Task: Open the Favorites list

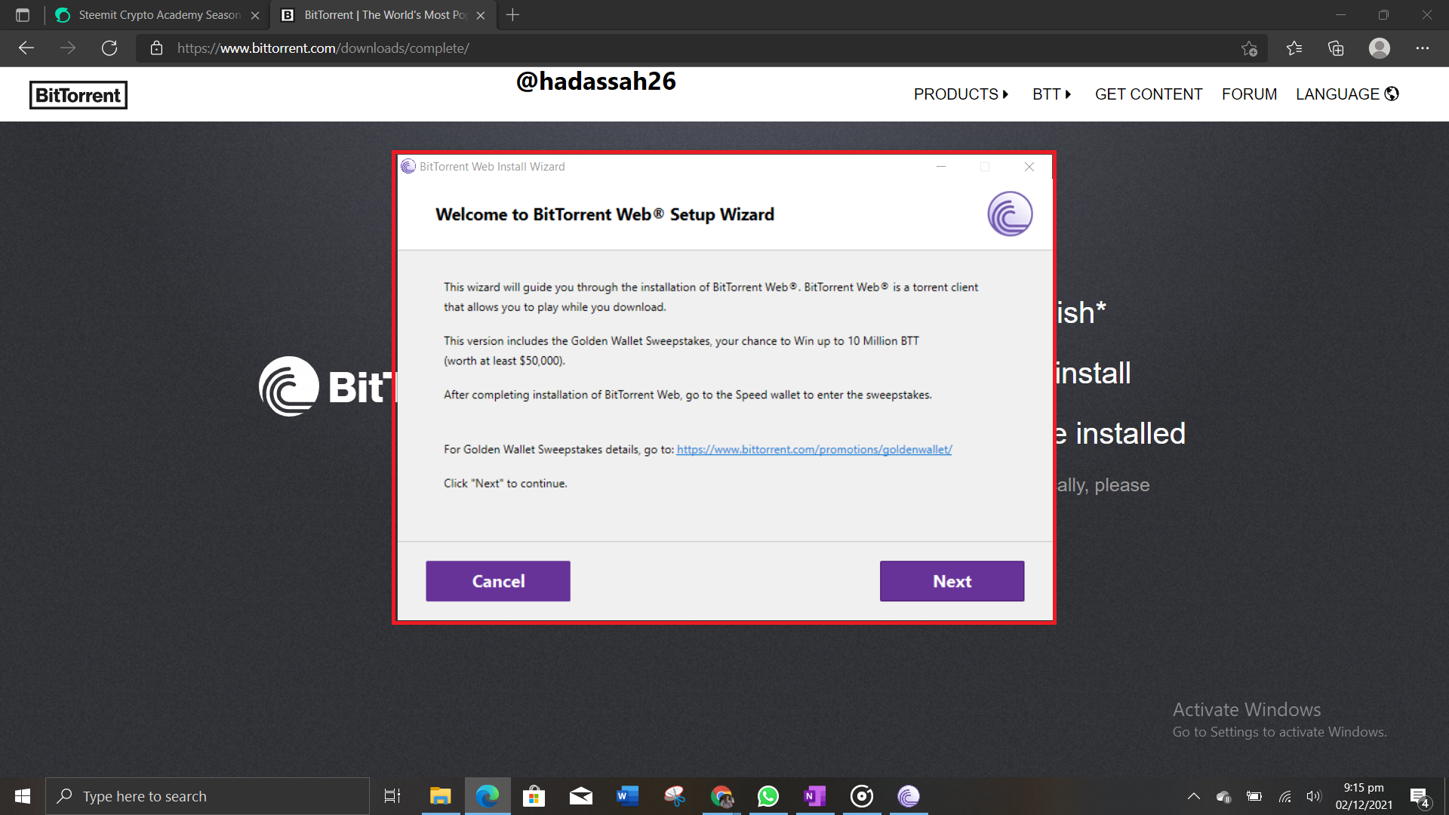Action: pos(1294,48)
